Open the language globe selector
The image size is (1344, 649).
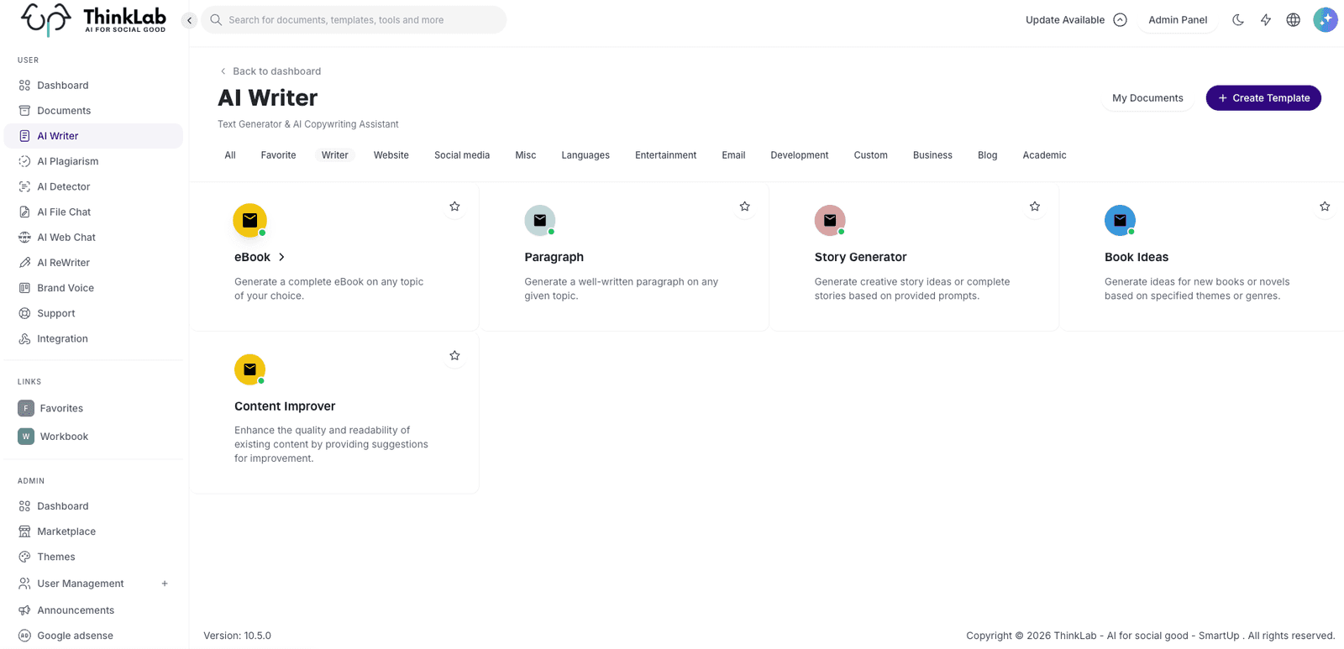pos(1294,19)
